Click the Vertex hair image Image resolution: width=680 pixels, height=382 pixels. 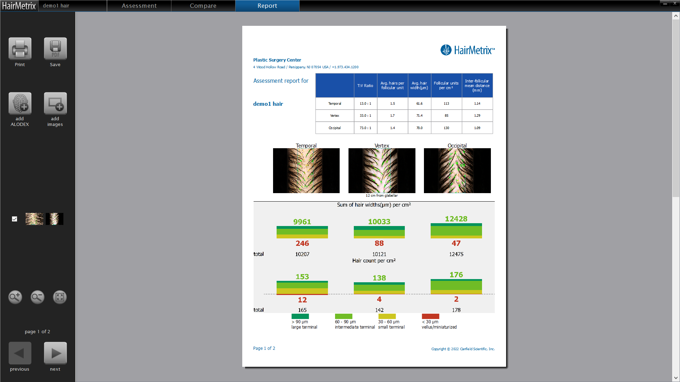click(382, 170)
